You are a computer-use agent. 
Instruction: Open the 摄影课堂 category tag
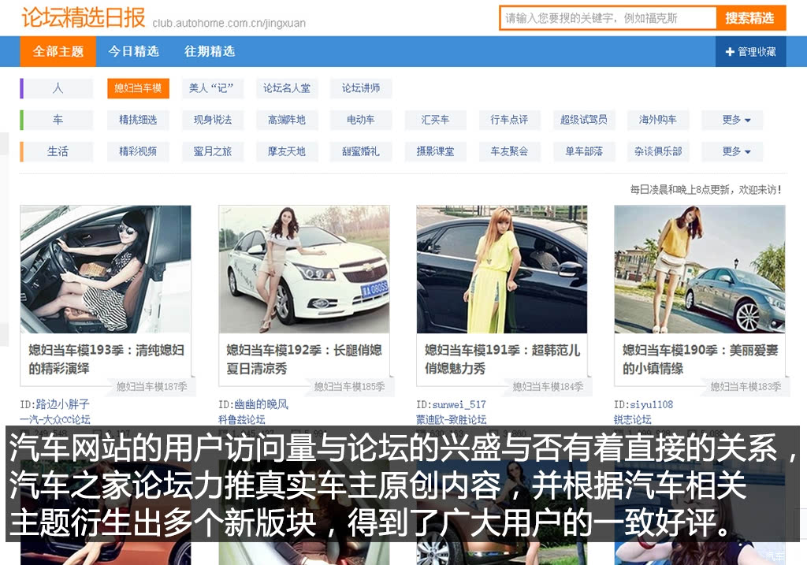pyautogui.click(x=435, y=151)
